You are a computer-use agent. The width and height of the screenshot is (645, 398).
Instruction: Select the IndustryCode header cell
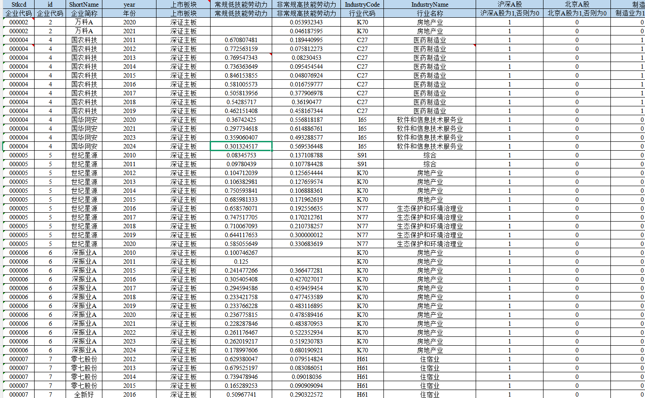362,4
